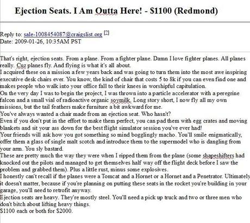Click the '$1100 (Redmond)' text in the title
The image size is (250, 223).
click(x=184, y=11)
